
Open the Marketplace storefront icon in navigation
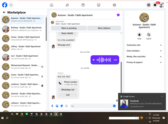(x=99, y=5)
